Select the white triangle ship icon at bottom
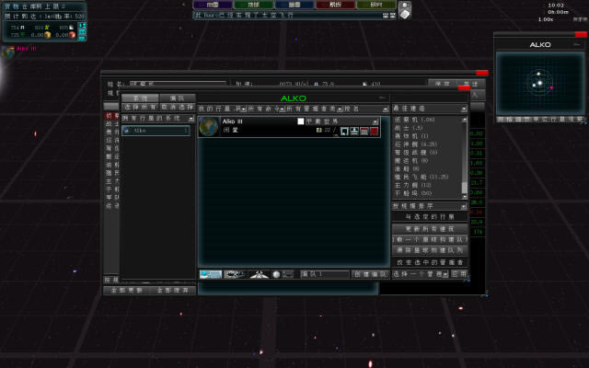Viewport: 589px width, 368px height. tap(258, 274)
